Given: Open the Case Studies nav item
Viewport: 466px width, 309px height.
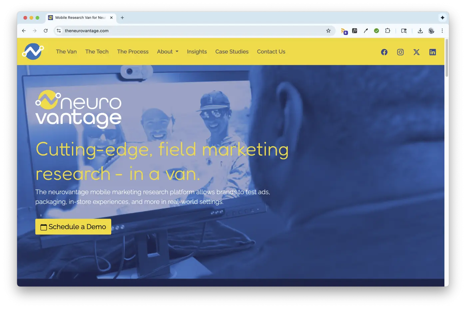Looking at the screenshot, I should coord(232,52).
